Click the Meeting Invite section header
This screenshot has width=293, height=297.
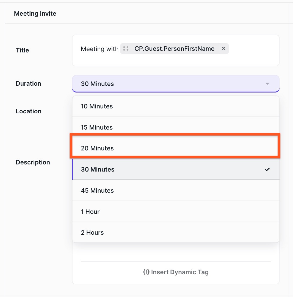pos(35,13)
